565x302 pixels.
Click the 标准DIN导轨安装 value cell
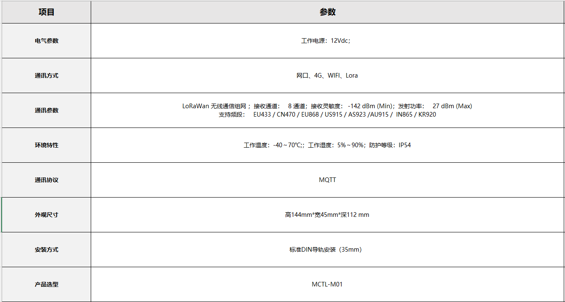click(x=326, y=250)
